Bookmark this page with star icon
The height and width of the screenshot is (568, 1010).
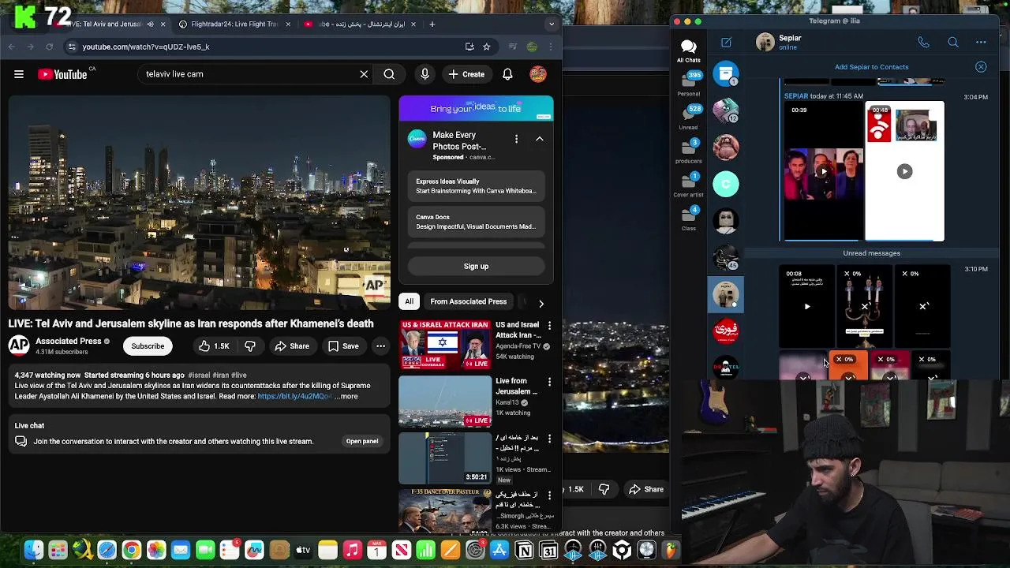(486, 47)
